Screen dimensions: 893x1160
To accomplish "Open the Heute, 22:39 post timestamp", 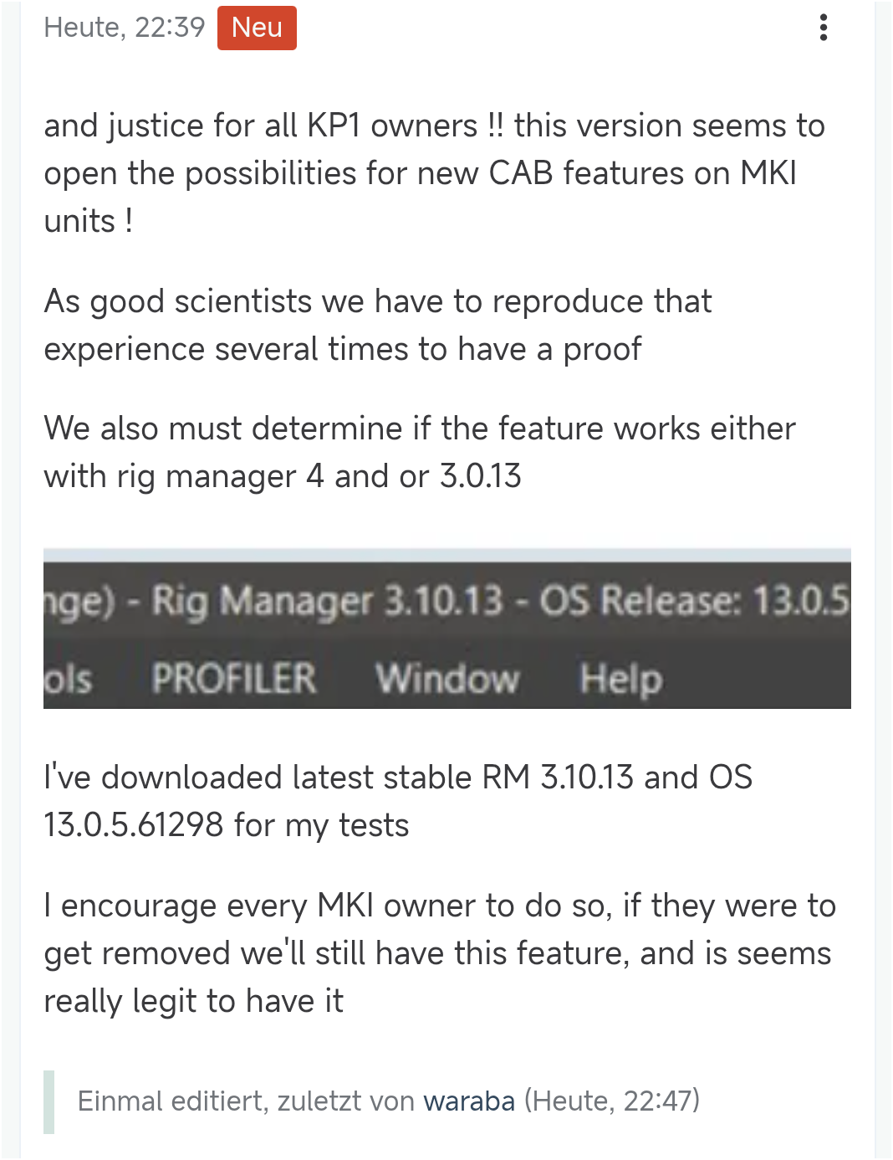I will click(124, 28).
